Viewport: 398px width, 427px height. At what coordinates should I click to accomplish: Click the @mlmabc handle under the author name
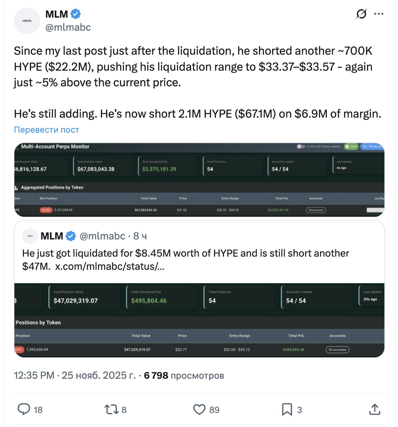(x=68, y=27)
